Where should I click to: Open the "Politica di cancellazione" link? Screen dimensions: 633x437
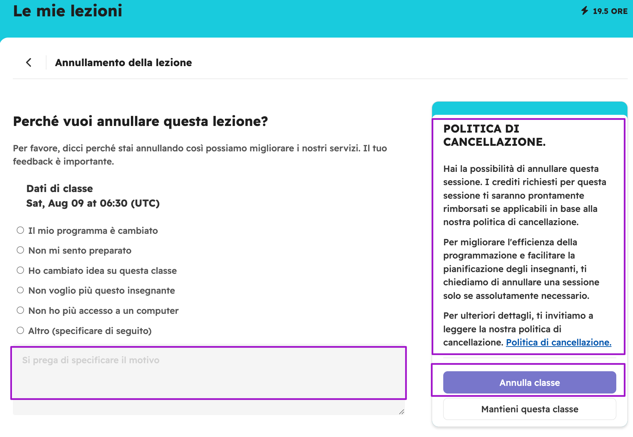pos(558,342)
